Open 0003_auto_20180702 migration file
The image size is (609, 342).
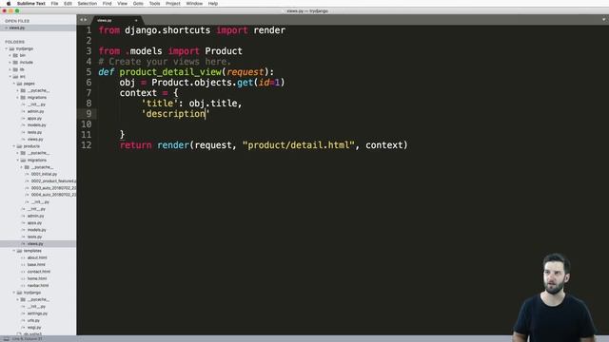(53, 188)
